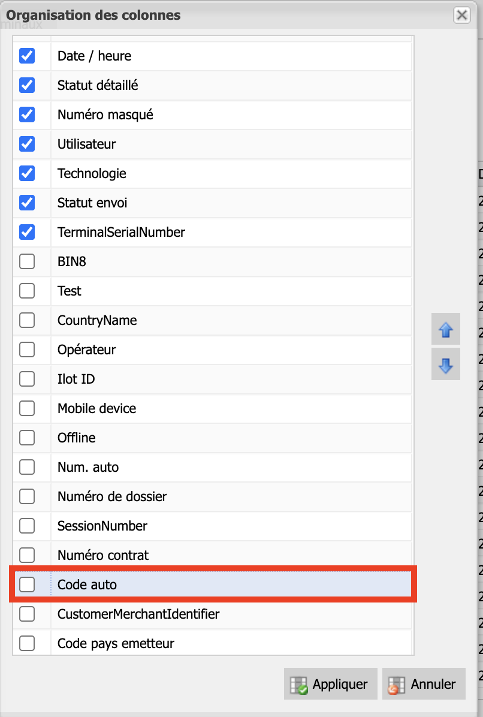Click the blue move up arrow

coord(445,330)
